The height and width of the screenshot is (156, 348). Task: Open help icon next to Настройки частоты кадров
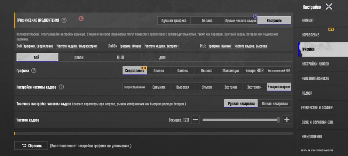pyautogui.click(x=62, y=87)
